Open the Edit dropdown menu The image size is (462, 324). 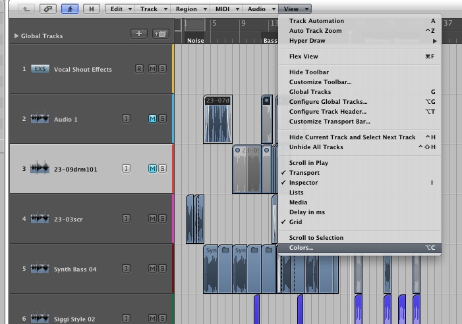[x=120, y=9]
